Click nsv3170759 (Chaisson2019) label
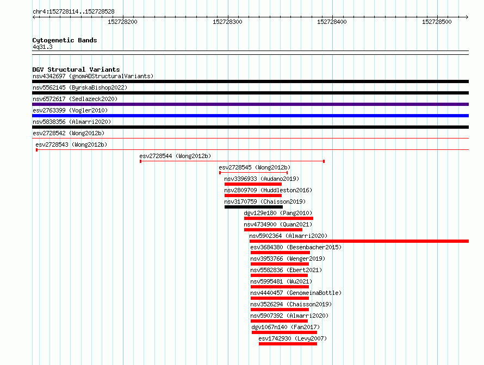Screen dimensions: 484x365 (265, 202)
